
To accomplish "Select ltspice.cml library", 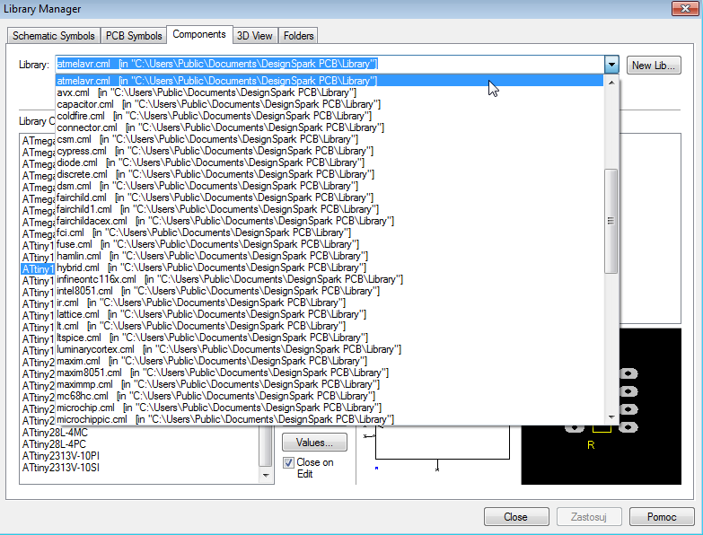I will point(330,338).
